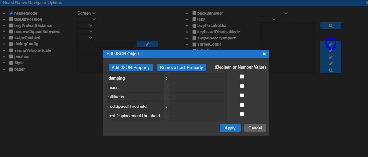Viewport: 368px width, 157px height.
Task: Click the lazyPlaceholder text input field
Action: coord(288,26)
